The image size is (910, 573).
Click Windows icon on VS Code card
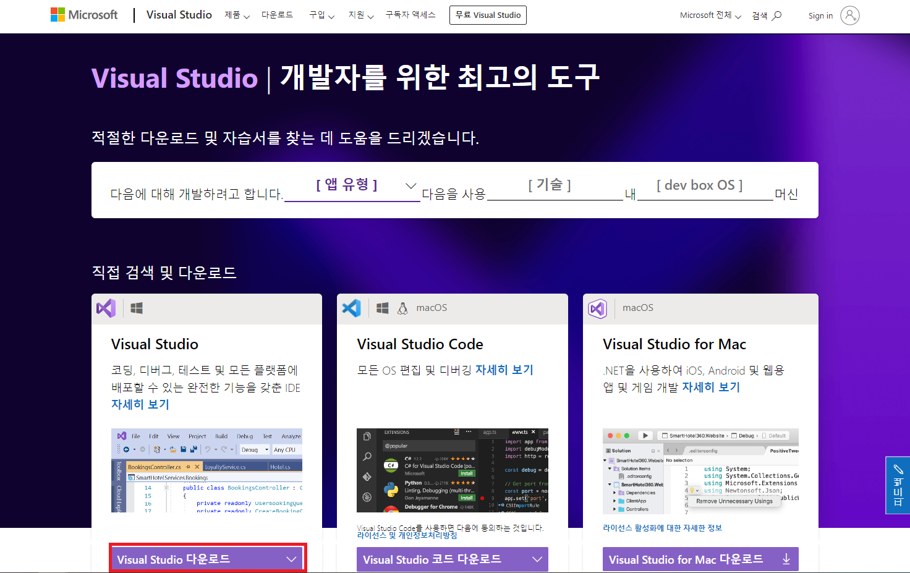[383, 308]
